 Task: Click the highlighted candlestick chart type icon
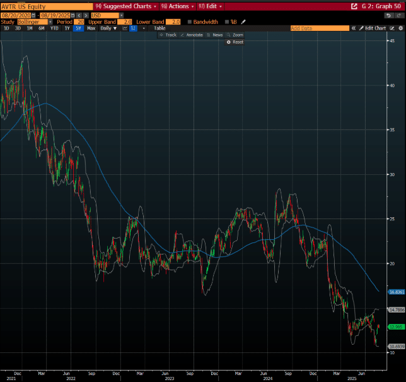click(133, 28)
